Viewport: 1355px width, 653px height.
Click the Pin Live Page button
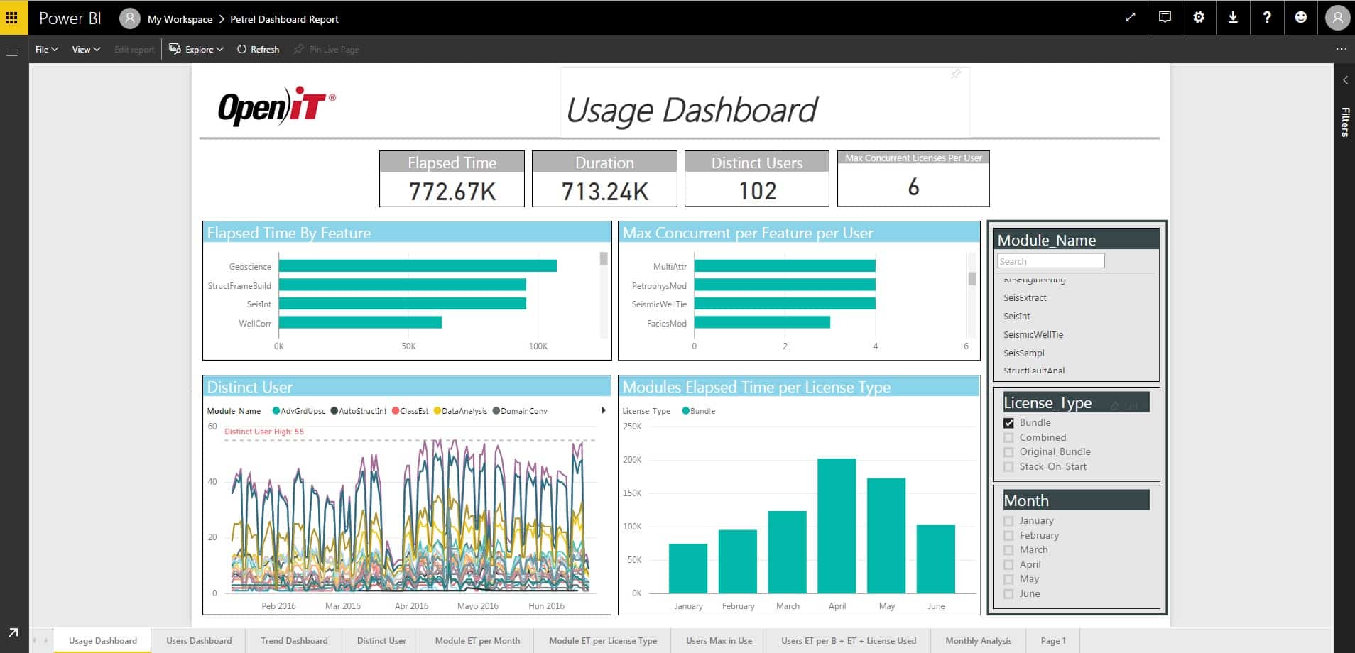click(327, 50)
